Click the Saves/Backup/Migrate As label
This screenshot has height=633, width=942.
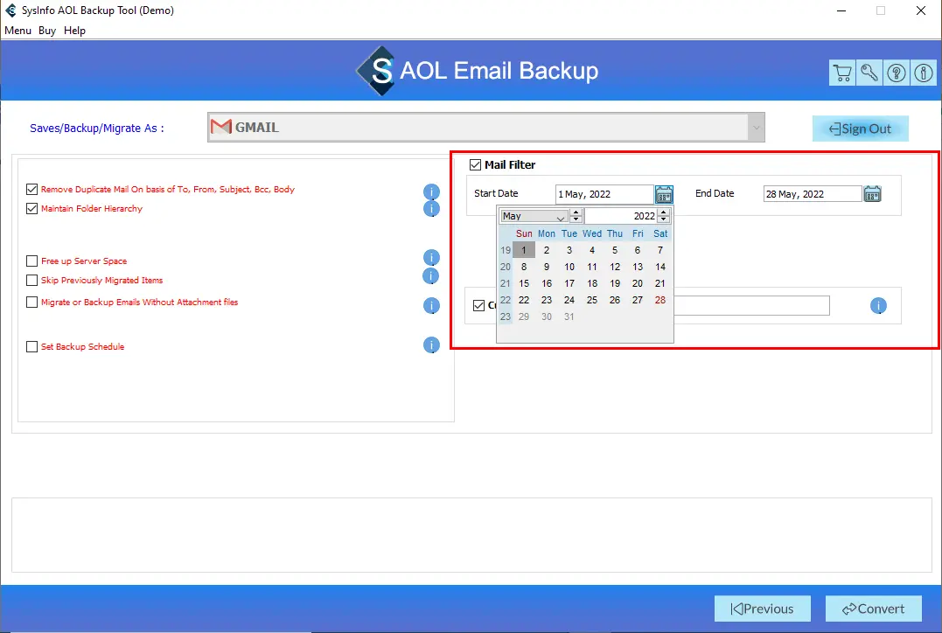coord(97,128)
